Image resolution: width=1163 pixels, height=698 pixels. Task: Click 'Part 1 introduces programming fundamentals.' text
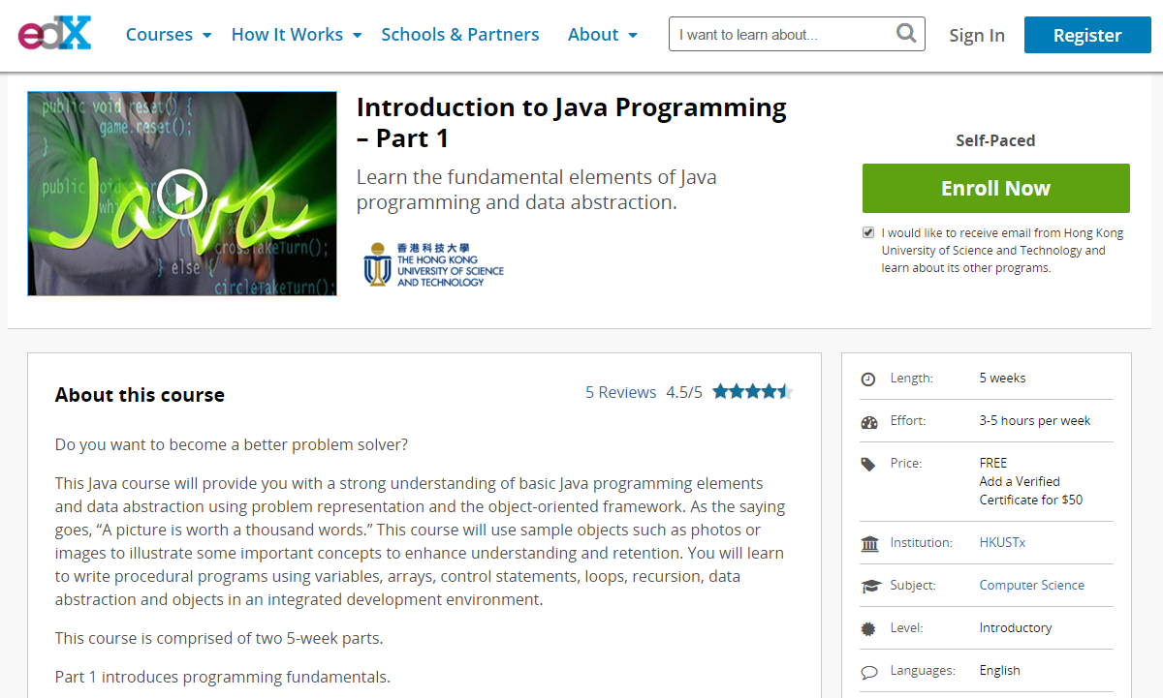223,678
